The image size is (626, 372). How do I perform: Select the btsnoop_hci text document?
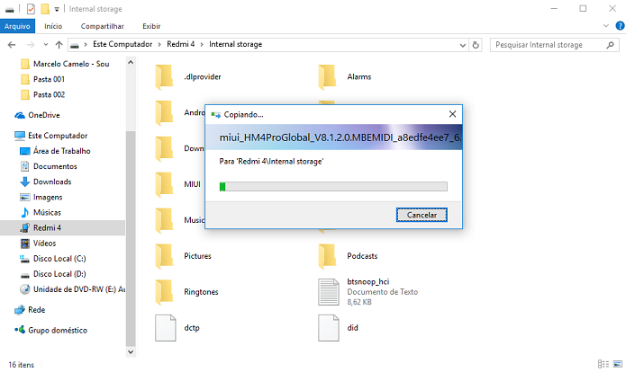tap(368, 292)
